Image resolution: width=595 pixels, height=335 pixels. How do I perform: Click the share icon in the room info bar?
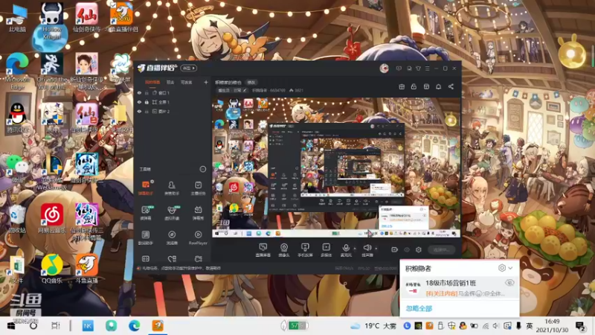[451, 86]
